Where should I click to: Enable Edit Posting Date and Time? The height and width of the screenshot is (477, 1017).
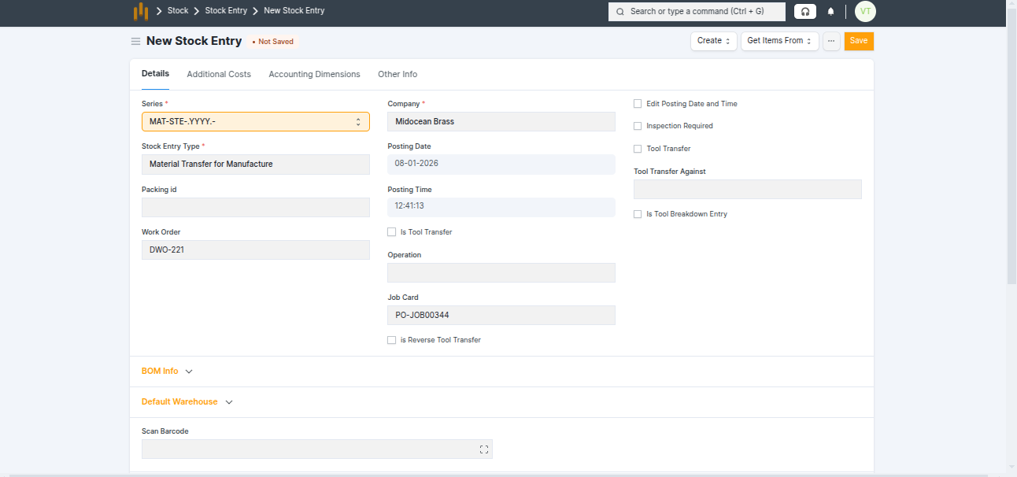[638, 104]
